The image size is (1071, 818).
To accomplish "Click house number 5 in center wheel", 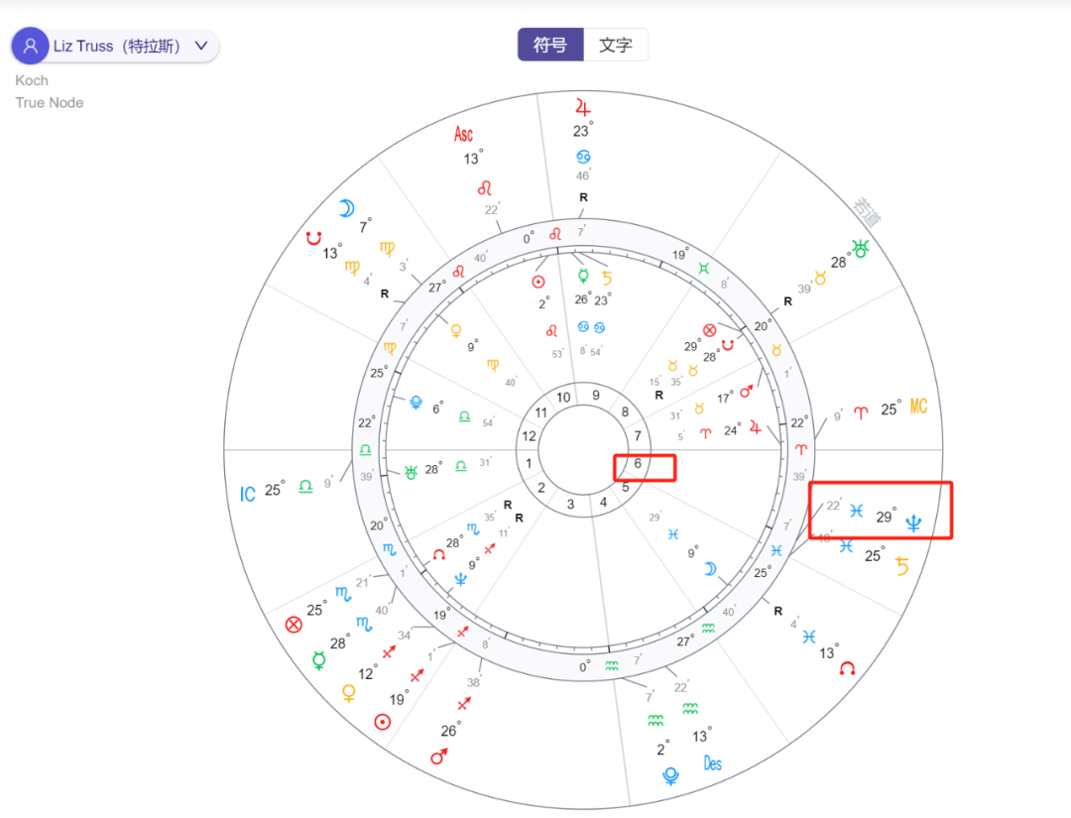I will coord(625,488).
